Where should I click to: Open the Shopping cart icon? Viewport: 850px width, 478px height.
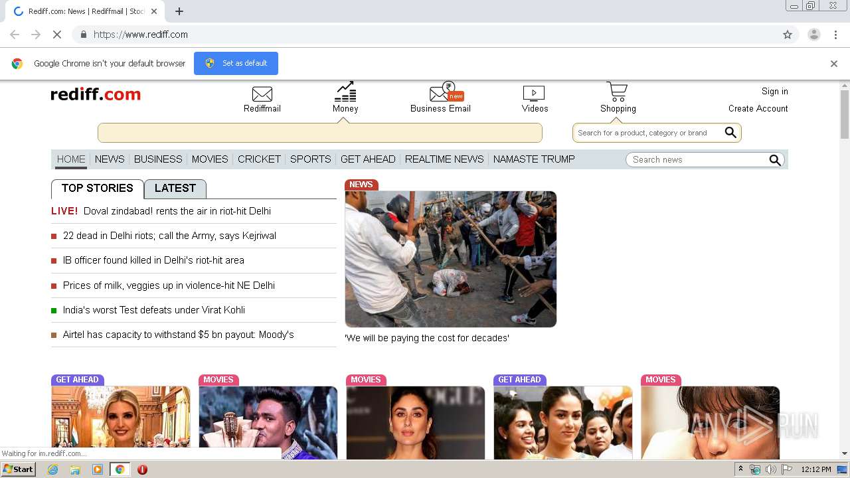coord(617,92)
